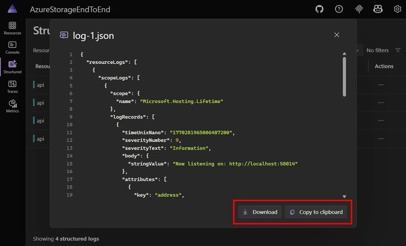Click the log viewer scrollbar thumb
This screenshot has height=246, width=406.
pos(344,75)
